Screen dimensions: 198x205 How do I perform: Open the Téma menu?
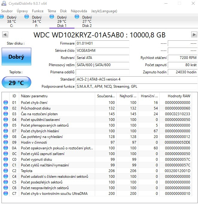pyautogui.click(x=52, y=11)
